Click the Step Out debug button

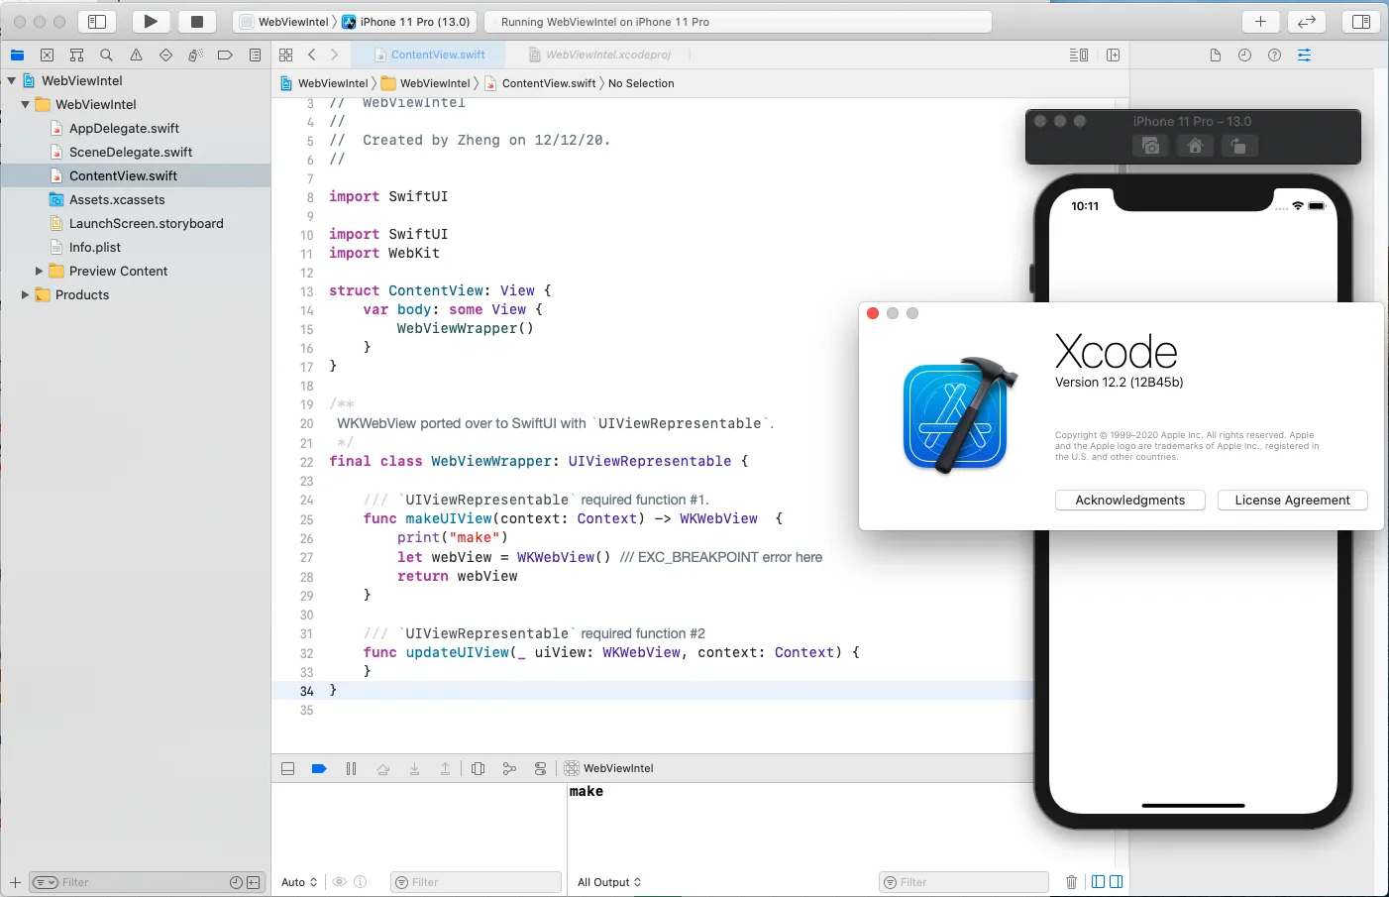pos(446,768)
